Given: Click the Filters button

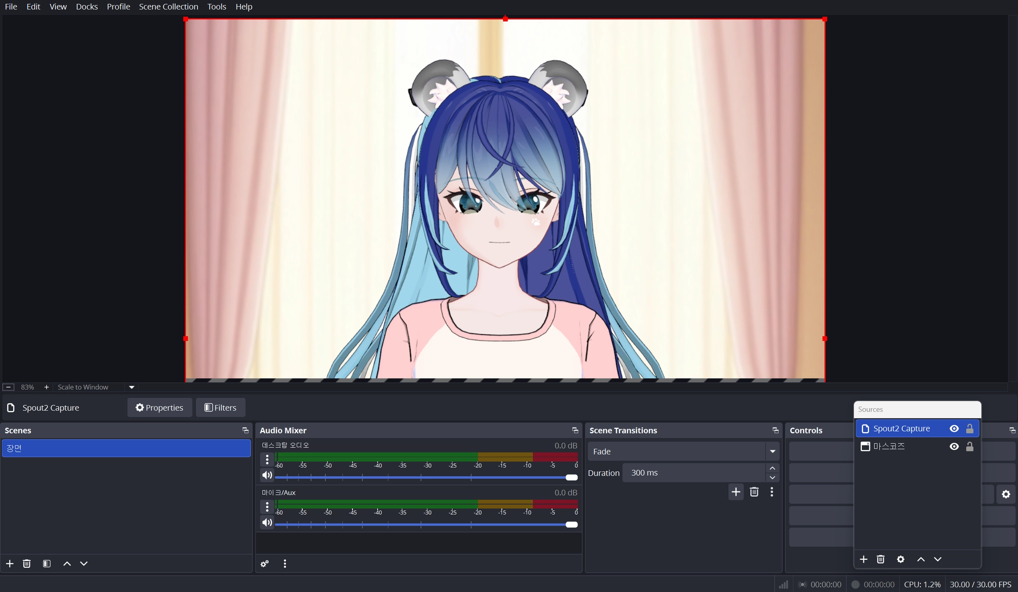Looking at the screenshot, I should click(x=220, y=407).
